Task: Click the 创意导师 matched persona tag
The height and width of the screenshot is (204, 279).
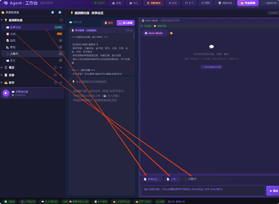Action: click(160, 26)
